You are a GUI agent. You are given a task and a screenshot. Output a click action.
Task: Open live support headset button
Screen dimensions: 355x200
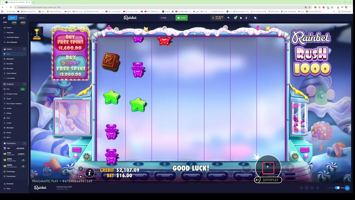pyautogui.click(x=347, y=188)
